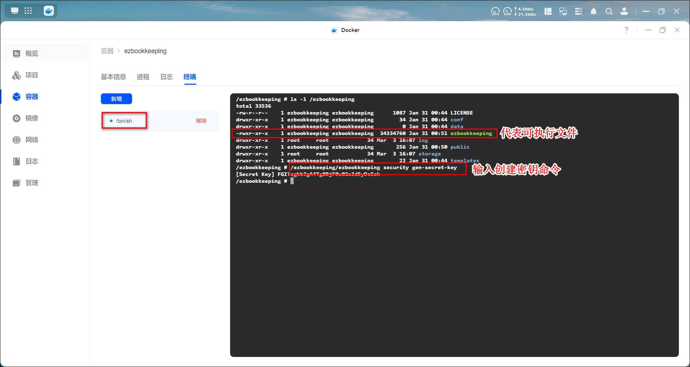
Task: Open the user account menu icon
Action: pos(624,11)
